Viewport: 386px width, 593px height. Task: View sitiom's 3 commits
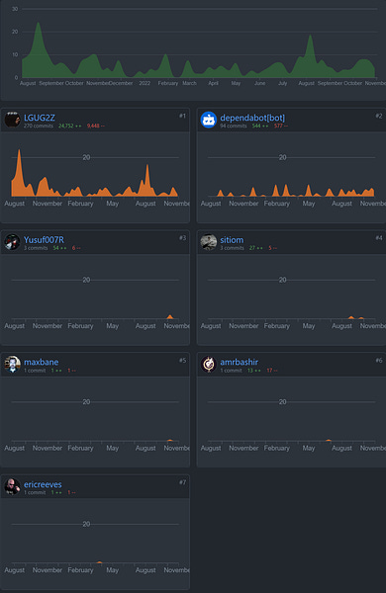click(232, 248)
